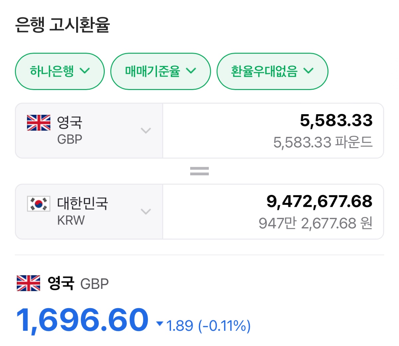
Task: Click the 은행 고시환율 heading
Action: click(63, 25)
